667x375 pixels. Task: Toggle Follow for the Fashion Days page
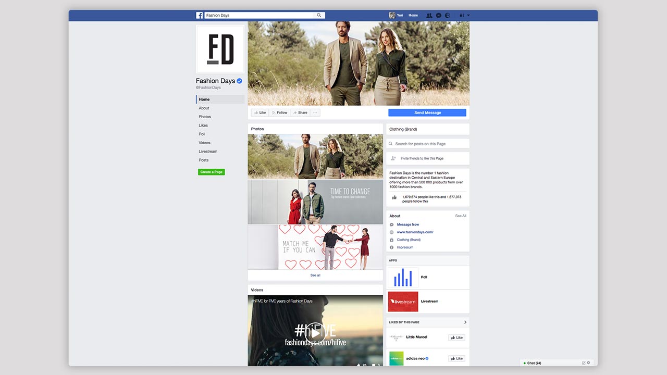[279, 113]
